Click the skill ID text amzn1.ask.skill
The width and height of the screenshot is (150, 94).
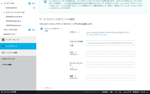108,32
